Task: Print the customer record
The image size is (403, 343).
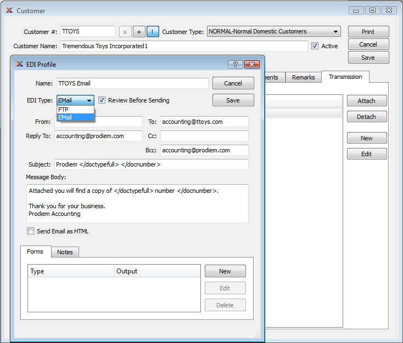Action: pos(368,32)
